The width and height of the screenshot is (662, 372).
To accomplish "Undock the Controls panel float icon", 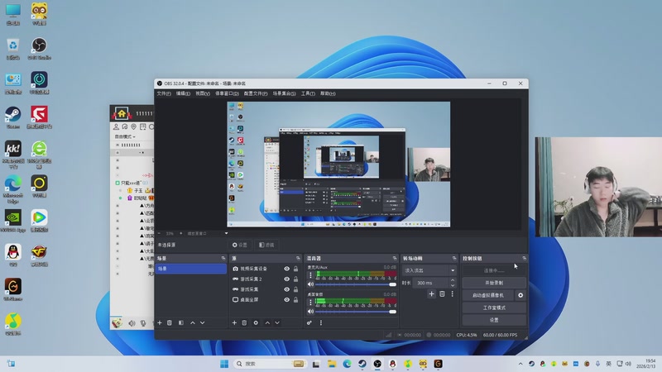I will 525,258.
